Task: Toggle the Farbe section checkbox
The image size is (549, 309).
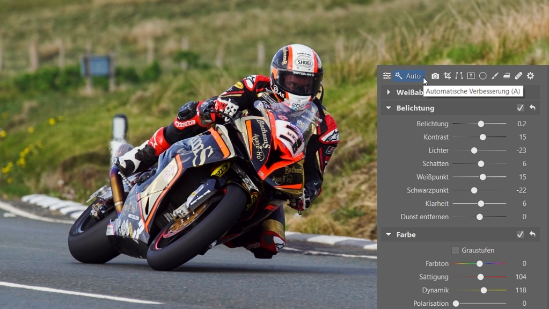Action: (x=521, y=234)
